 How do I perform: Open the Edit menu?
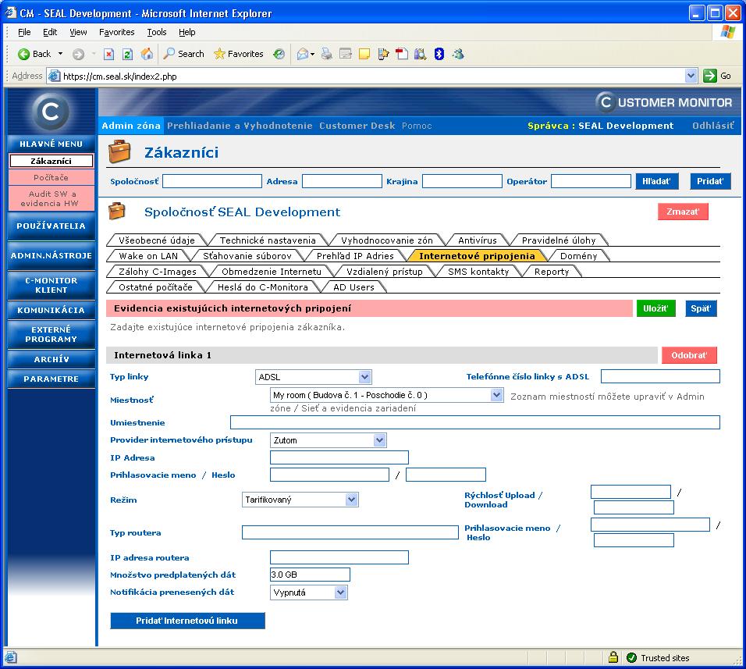tap(50, 32)
